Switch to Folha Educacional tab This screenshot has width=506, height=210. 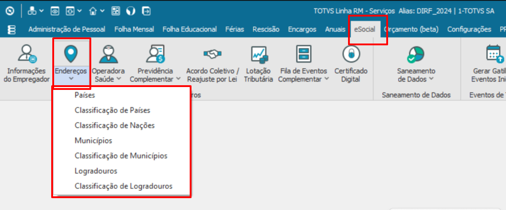(x=190, y=29)
